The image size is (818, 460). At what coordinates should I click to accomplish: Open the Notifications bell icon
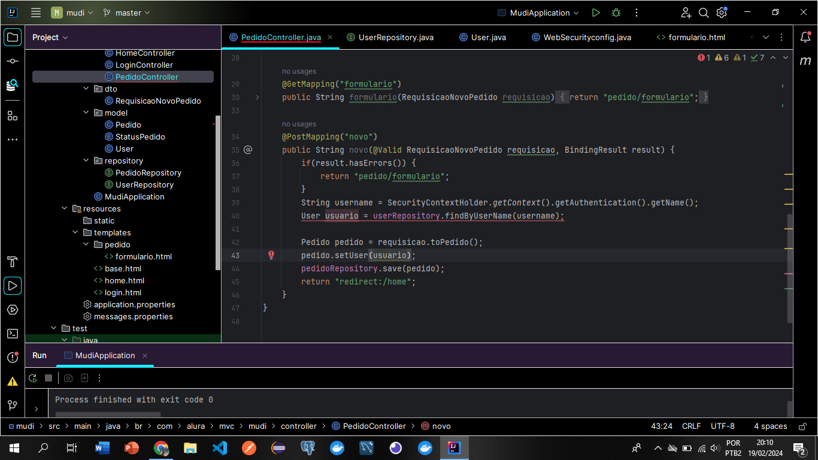[805, 37]
